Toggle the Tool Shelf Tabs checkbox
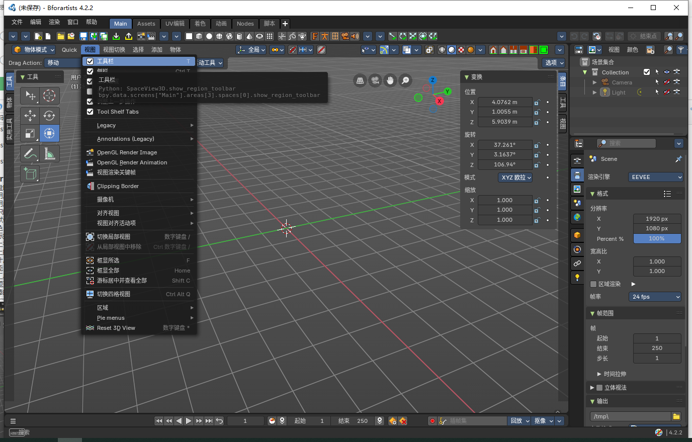 (x=90, y=112)
